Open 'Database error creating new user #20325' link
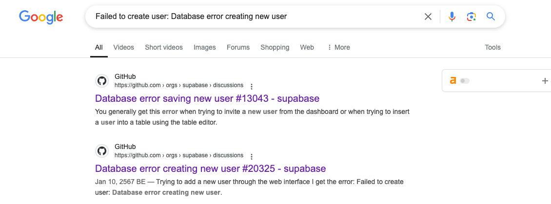The image size is (551, 204). (x=210, y=168)
